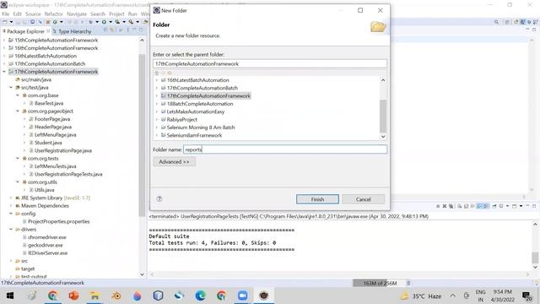Screen dimensions: 540x304
Task: Collapse the 17thCompleteAutomationFramework project in Package Explorer
Action: [4, 72]
